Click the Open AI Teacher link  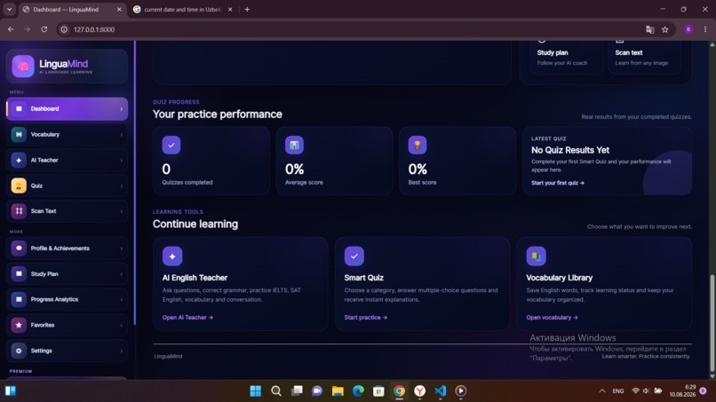coord(187,318)
